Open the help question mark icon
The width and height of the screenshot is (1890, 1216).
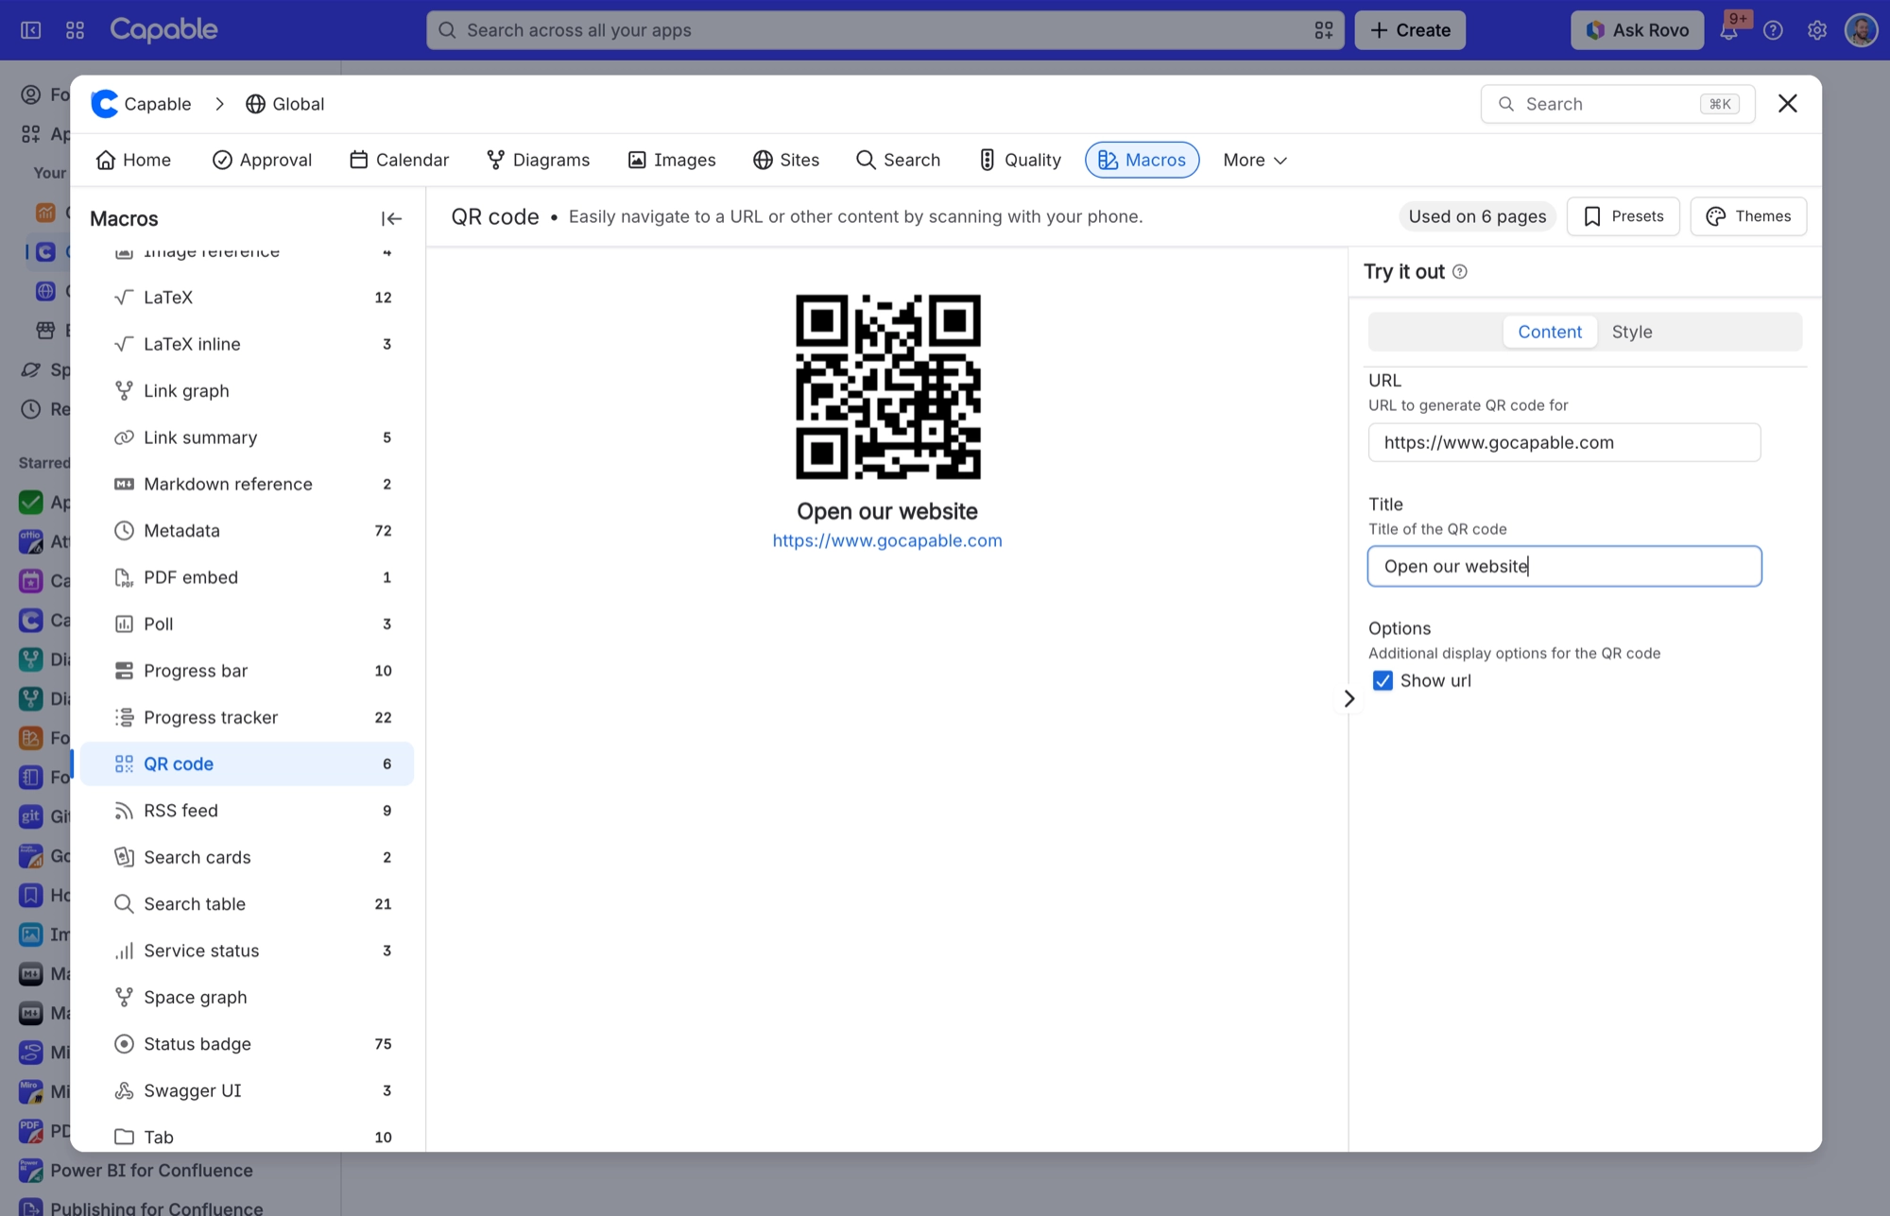1773,30
